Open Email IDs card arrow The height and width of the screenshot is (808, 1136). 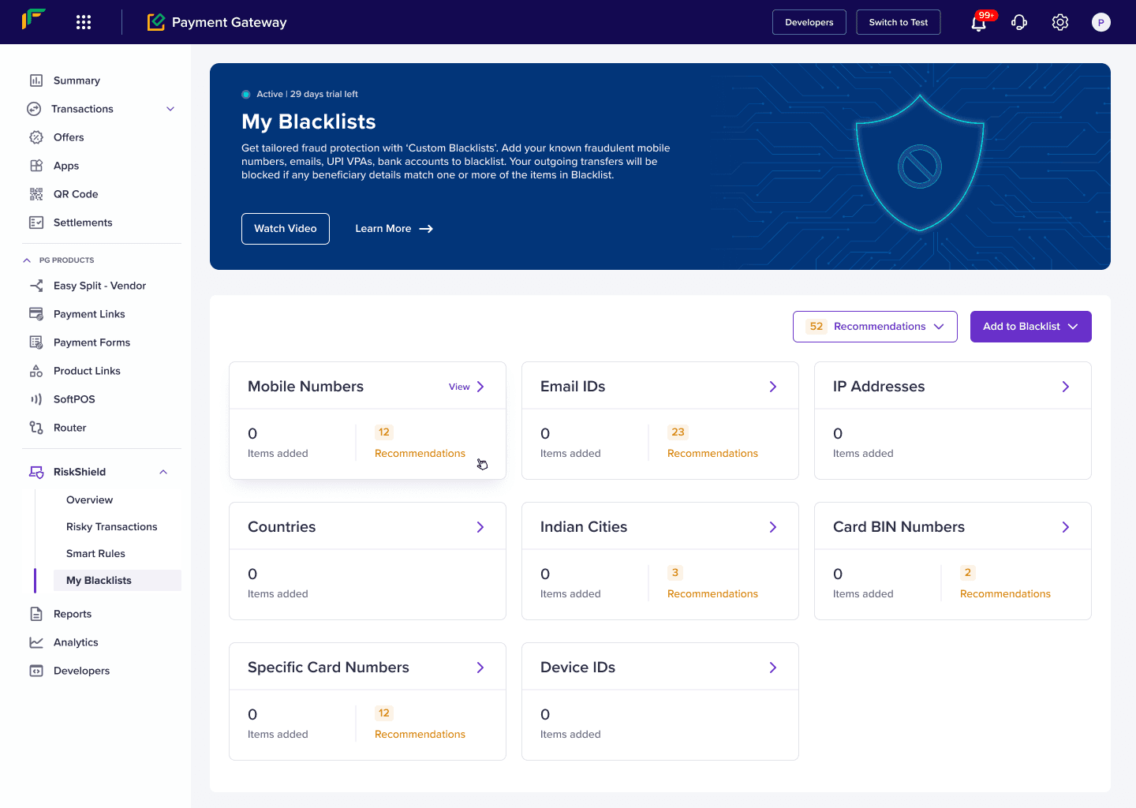773,387
